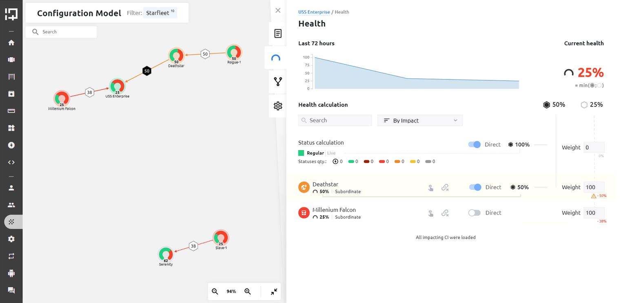Collapse the fullscreen graph view
Viewport: 621px width, 303px height.
coord(274,291)
